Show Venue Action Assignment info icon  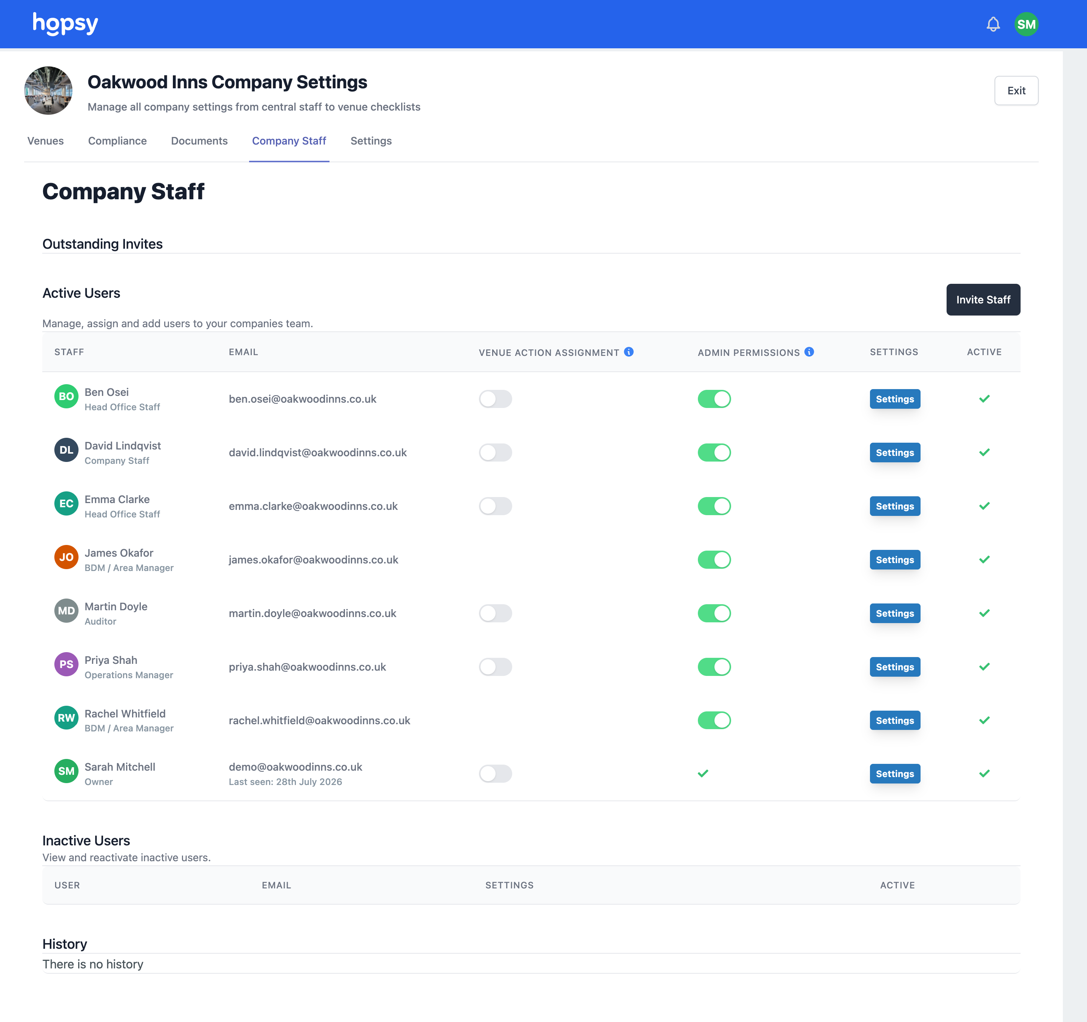point(629,352)
